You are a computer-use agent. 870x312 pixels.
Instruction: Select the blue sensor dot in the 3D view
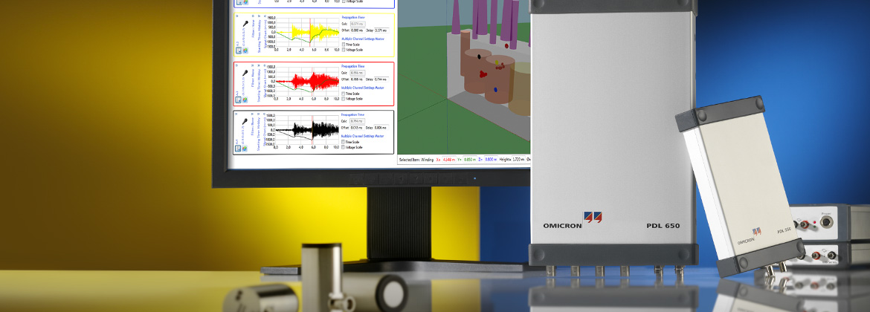pyautogui.click(x=495, y=89)
